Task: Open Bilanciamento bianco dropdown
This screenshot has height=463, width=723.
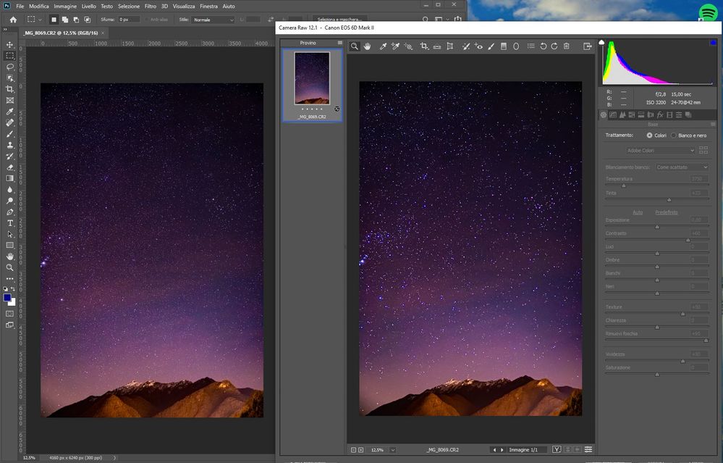Action: tap(682, 167)
